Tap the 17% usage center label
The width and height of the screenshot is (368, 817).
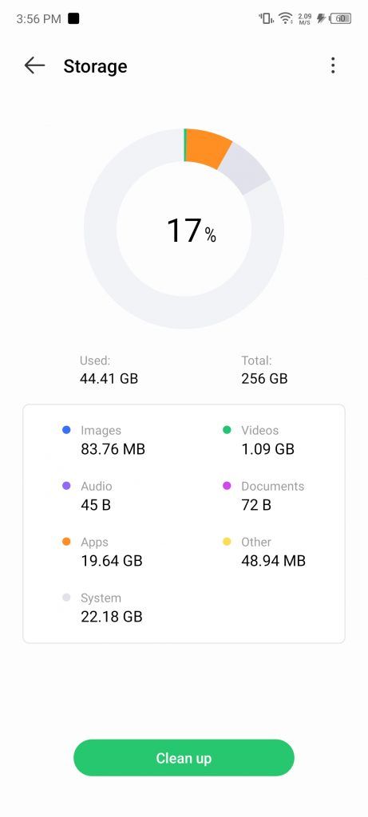click(x=191, y=231)
